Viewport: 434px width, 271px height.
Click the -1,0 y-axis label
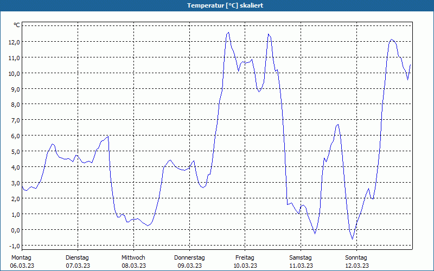pos(15,246)
